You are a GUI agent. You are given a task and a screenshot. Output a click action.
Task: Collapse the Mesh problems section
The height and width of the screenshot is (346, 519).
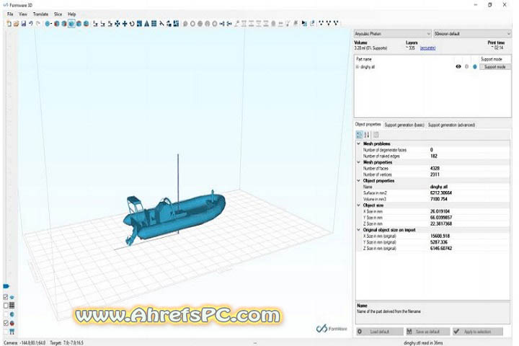(x=359, y=143)
